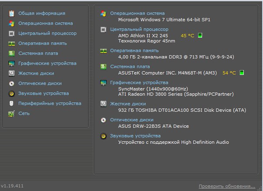Screen dimensions: 263x191
Task: Open the Общая информация summary icon
Action: tap(11, 13)
